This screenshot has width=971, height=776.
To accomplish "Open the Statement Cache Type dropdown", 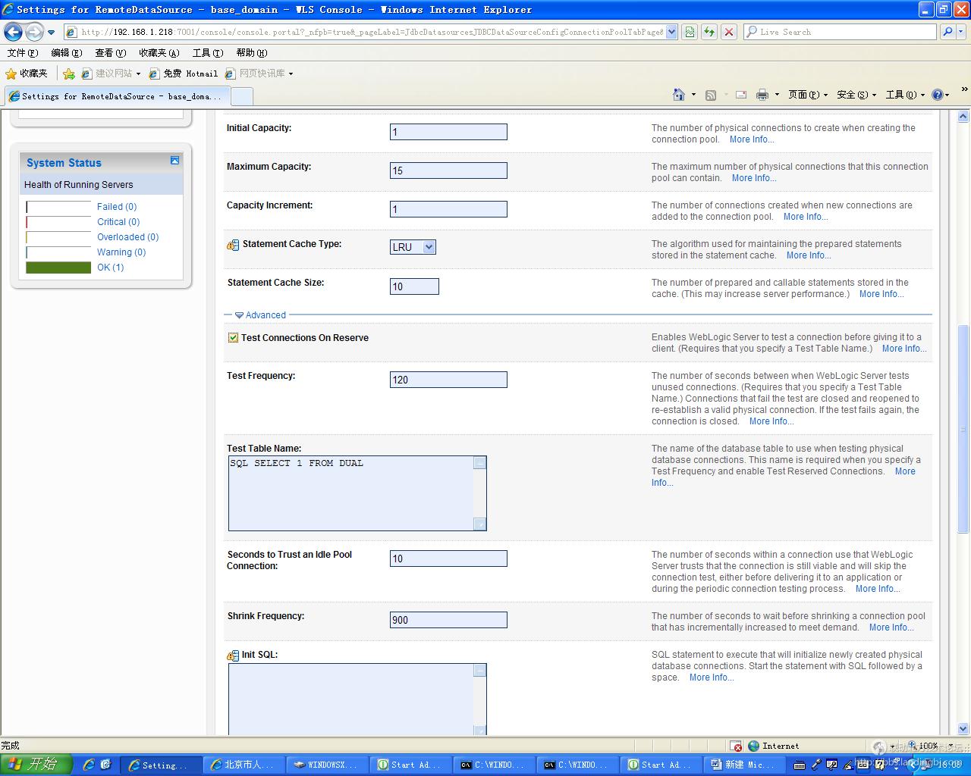I will point(429,247).
